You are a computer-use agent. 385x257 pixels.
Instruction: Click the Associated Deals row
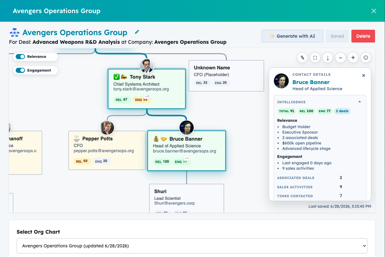pos(320,178)
